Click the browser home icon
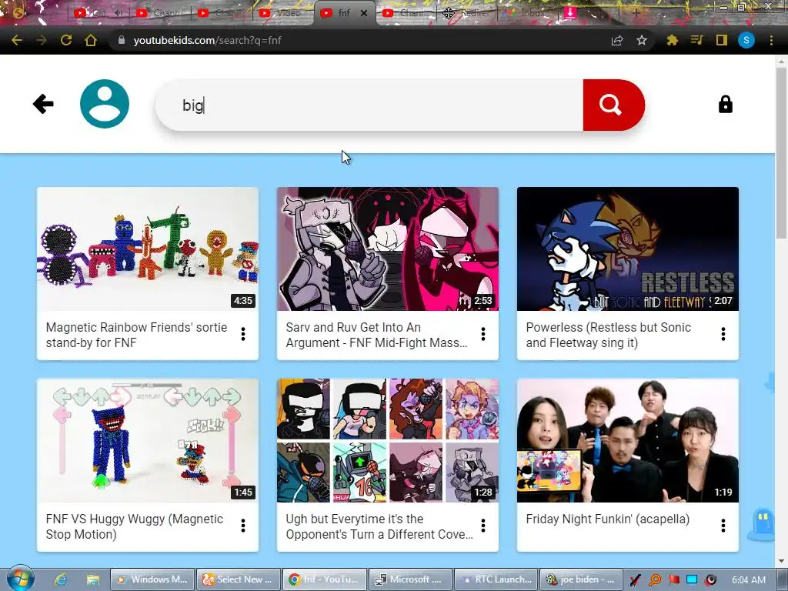Screen dimensions: 788x591 tap(91, 40)
